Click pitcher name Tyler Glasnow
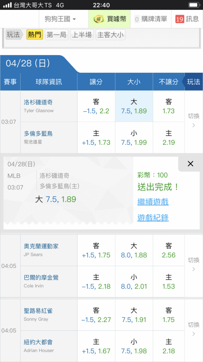 [x=39, y=110]
